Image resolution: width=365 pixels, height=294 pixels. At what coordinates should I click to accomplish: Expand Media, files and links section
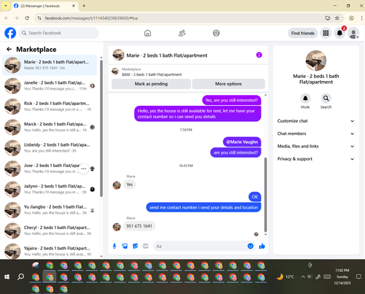(x=315, y=146)
